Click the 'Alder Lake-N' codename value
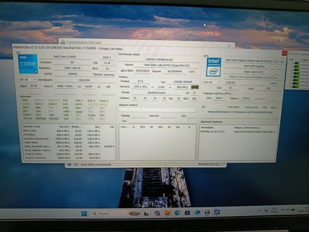 pyautogui.click(x=72, y=68)
